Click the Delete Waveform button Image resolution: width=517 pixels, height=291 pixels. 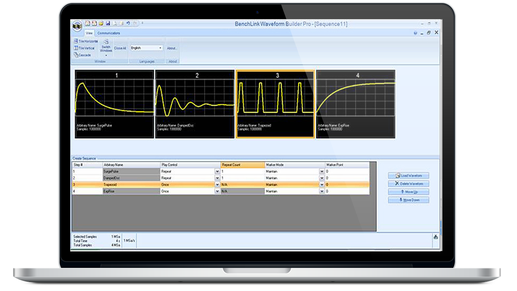tap(408, 184)
